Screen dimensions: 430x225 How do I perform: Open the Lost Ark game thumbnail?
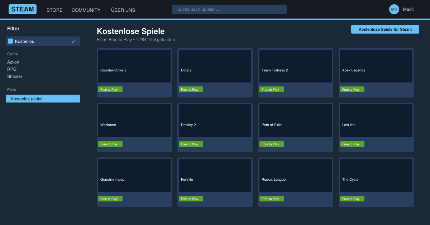[x=376, y=121]
